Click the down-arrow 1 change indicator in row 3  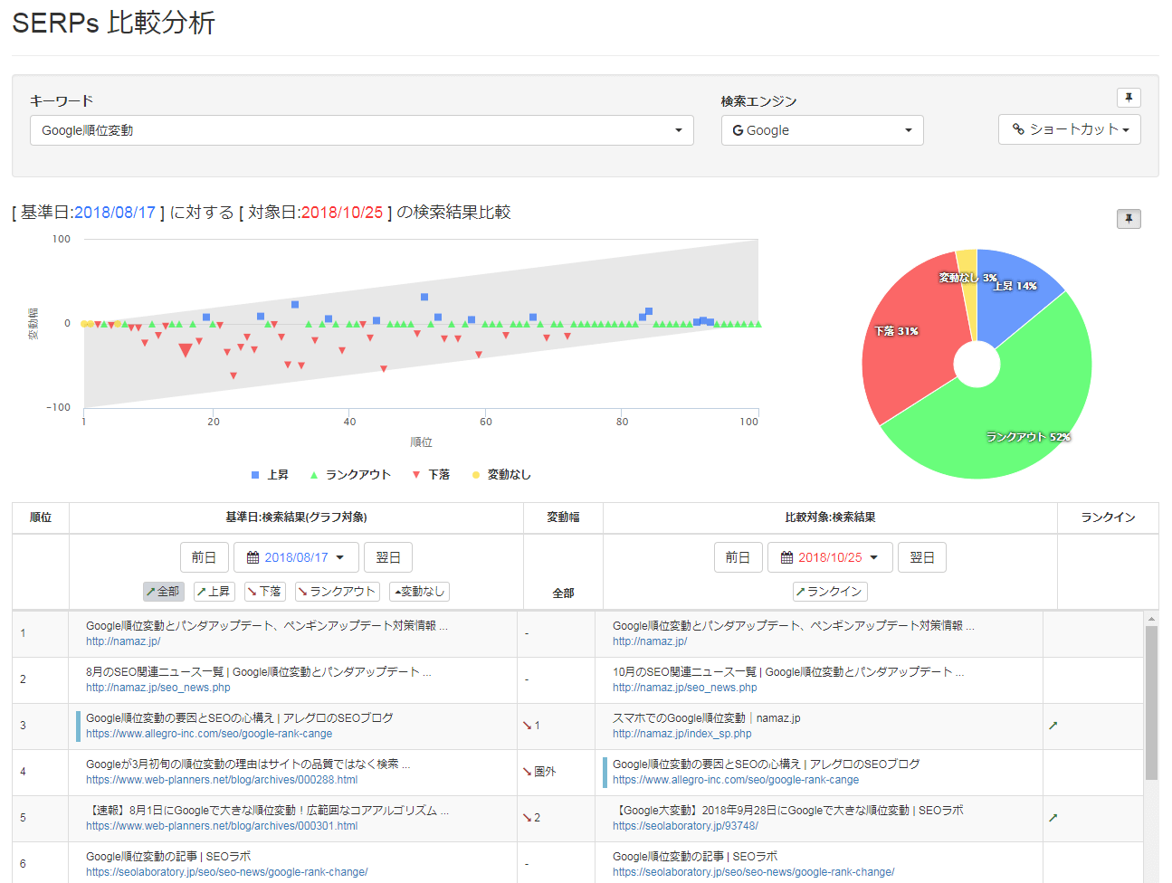[531, 726]
